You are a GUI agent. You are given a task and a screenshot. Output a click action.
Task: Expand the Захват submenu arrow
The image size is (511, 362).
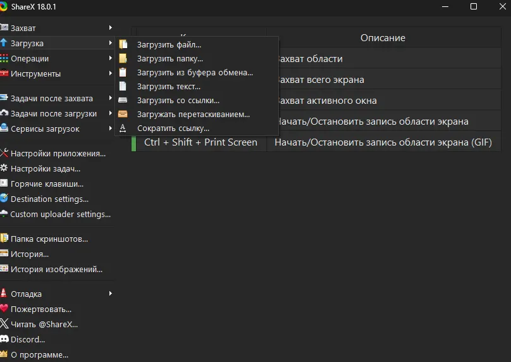point(110,28)
